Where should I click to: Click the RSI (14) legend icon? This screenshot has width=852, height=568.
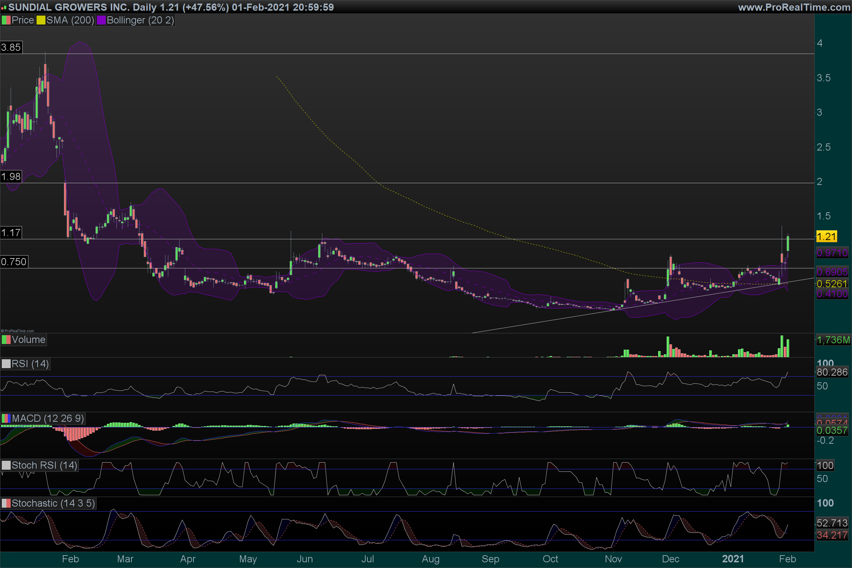(x=6, y=364)
